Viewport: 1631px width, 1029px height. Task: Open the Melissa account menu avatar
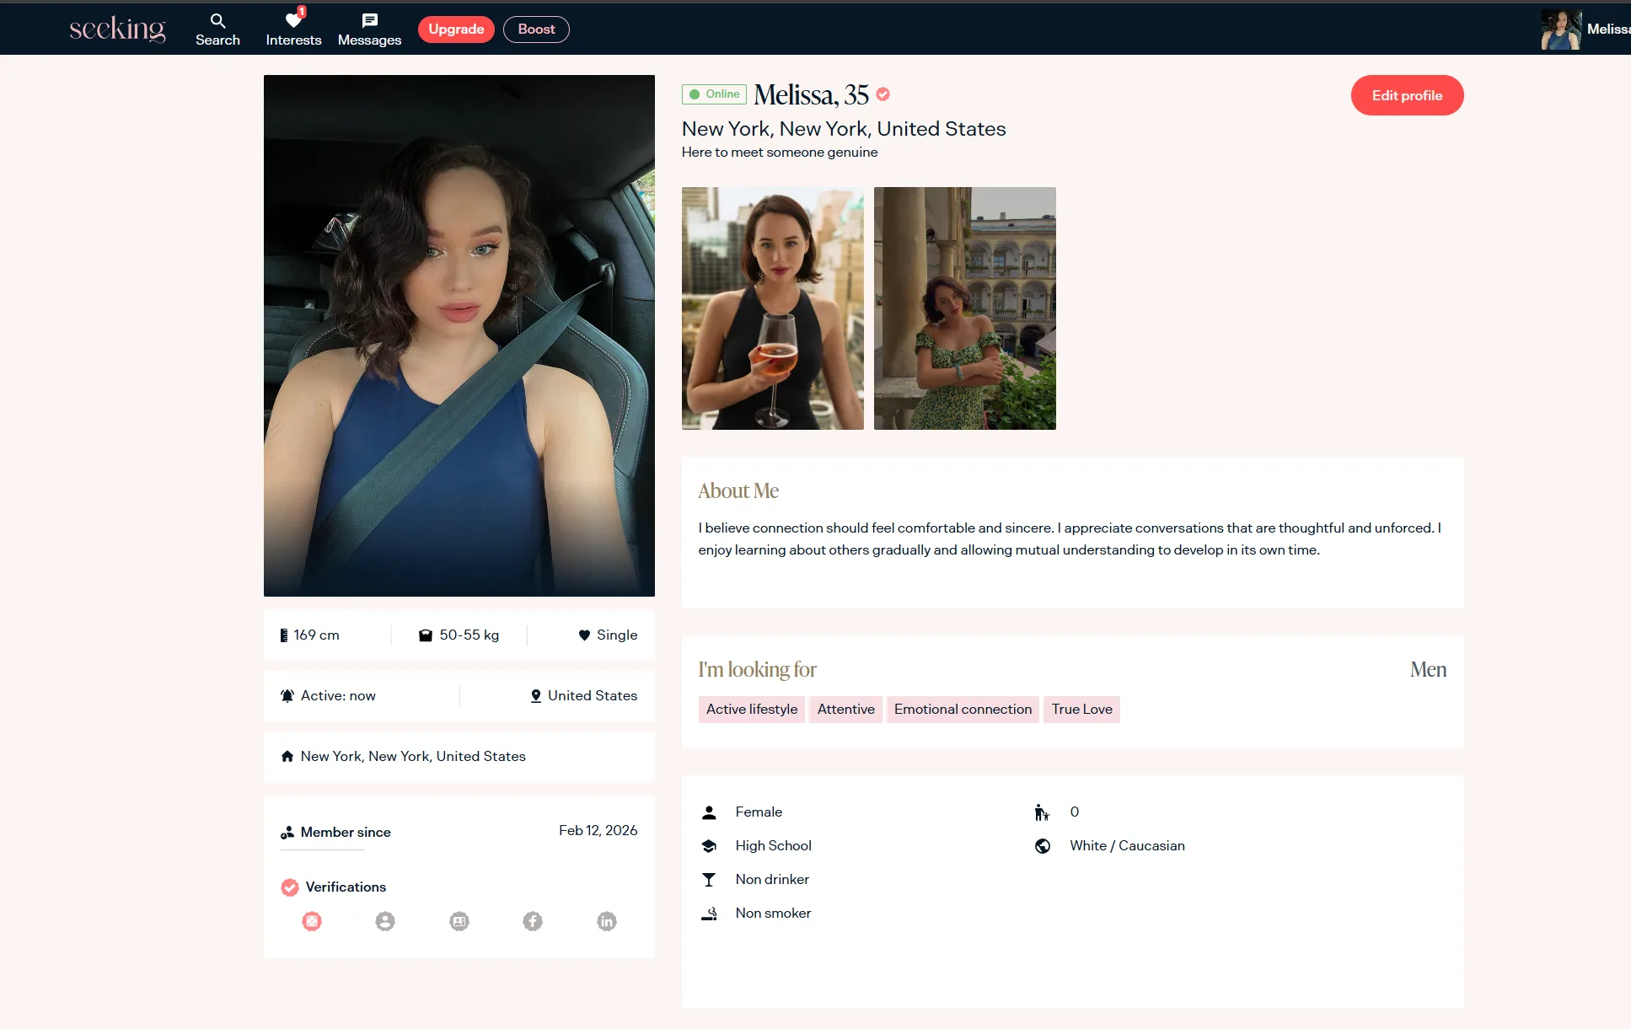pyautogui.click(x=1561, y=29)
